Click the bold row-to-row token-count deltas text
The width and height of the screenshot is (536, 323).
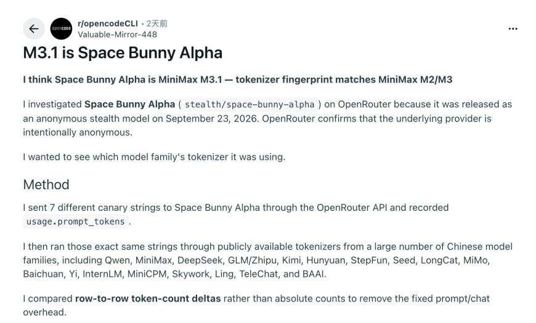pyautogui.click(x=148, y=298)
